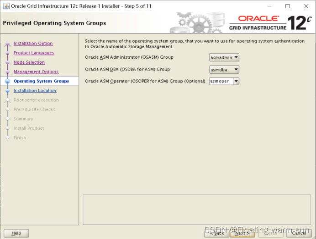316x239 pixels.
Task: Click the Finish step text
Action: [20, 138]
